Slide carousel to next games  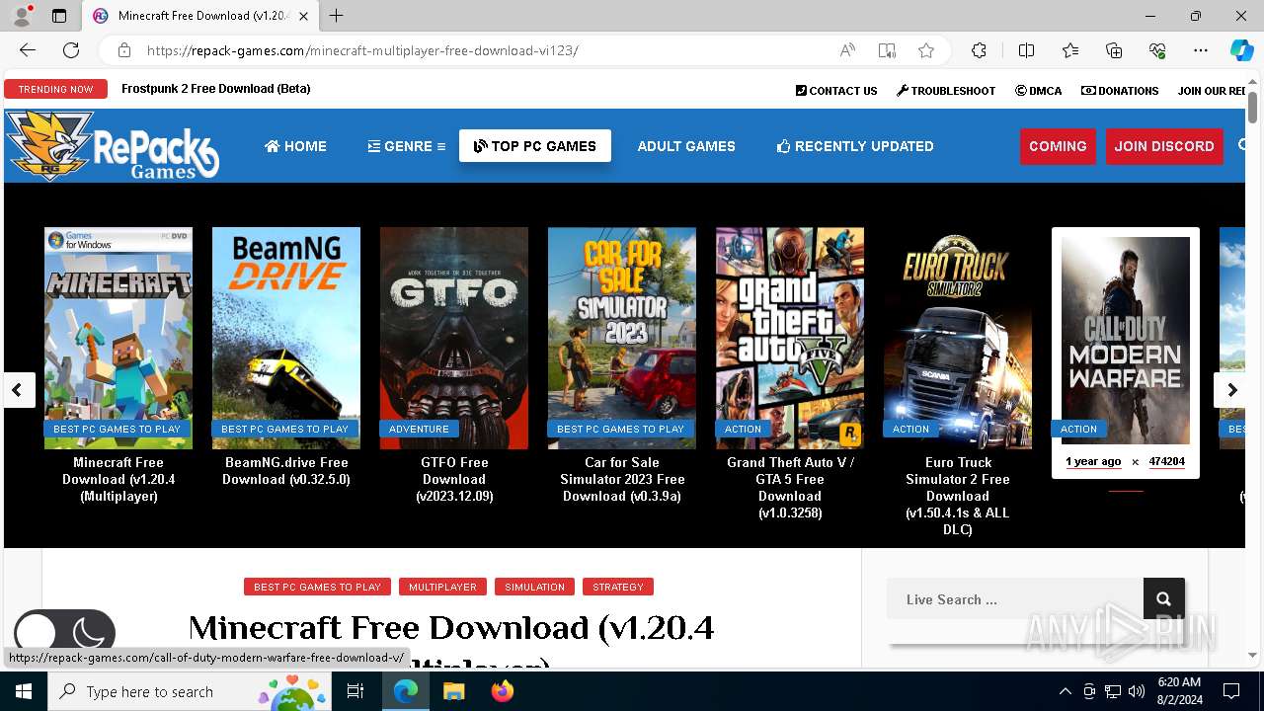[1231, 390]
